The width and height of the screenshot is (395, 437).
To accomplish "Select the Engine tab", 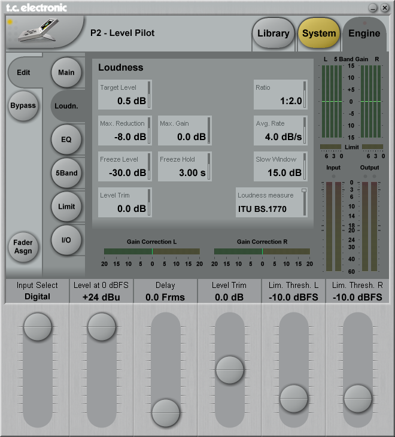I will tap(364, 33).
